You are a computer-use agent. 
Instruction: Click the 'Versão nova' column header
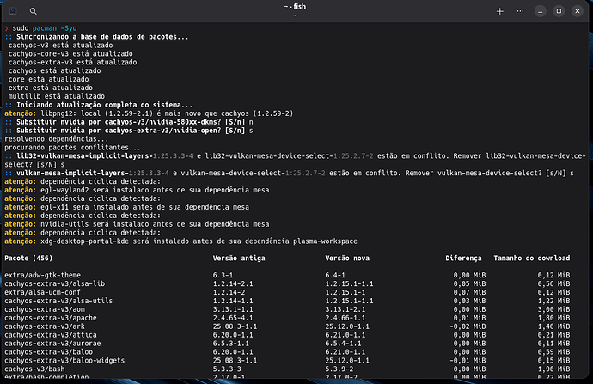tap(350, 258)
